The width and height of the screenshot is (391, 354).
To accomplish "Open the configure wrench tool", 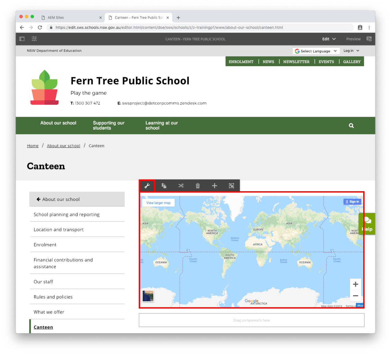I will tap(147, 186).
